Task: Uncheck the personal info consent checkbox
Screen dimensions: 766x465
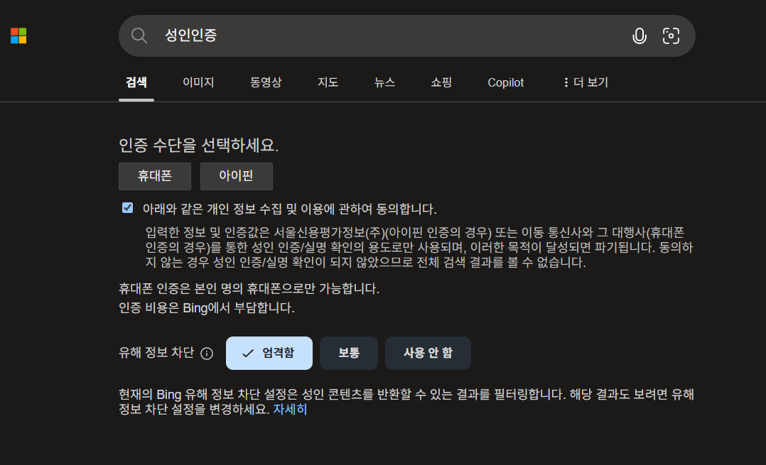Action: tap(127, 208)
